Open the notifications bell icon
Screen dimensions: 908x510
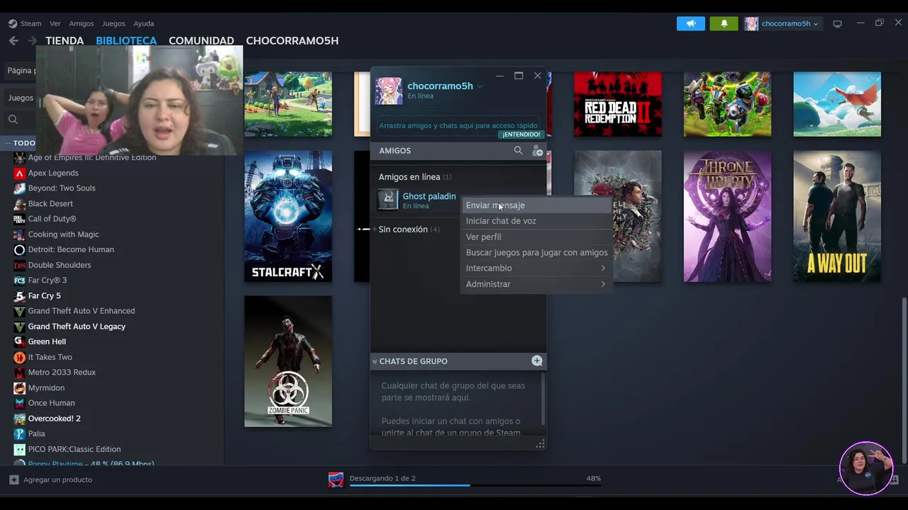724,23
